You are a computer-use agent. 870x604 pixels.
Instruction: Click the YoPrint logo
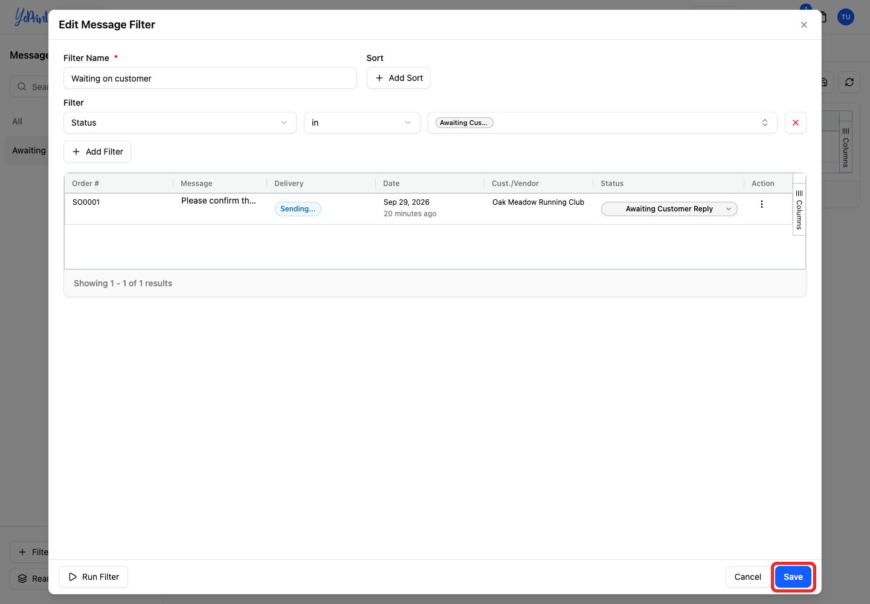click(31, 16)
